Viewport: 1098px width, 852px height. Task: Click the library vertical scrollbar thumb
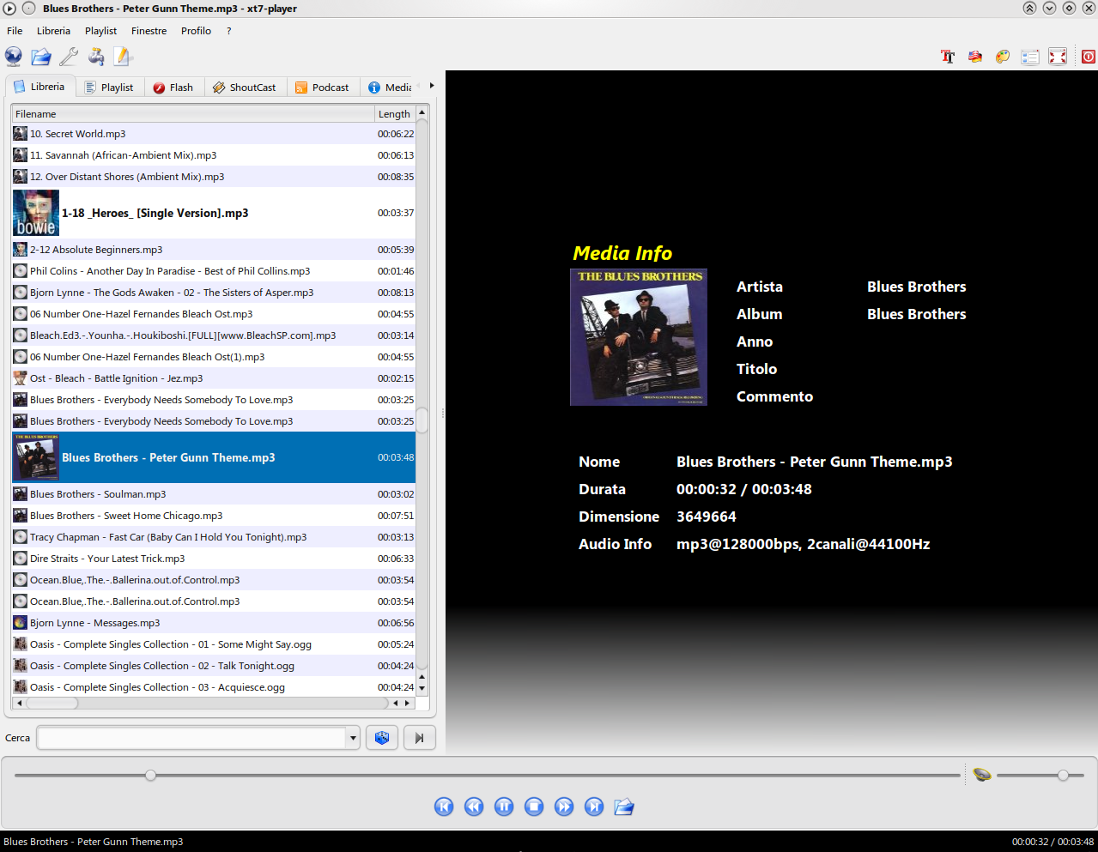click(x=422, y=420)
